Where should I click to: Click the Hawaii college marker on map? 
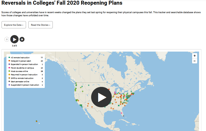(37, 121)
